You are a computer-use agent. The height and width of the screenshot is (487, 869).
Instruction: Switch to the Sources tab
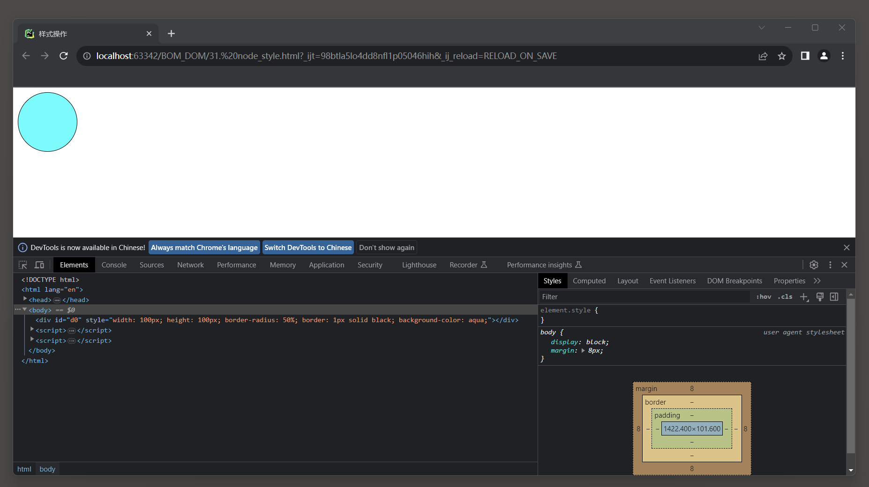pyautogui.click(x=152, y=265)
